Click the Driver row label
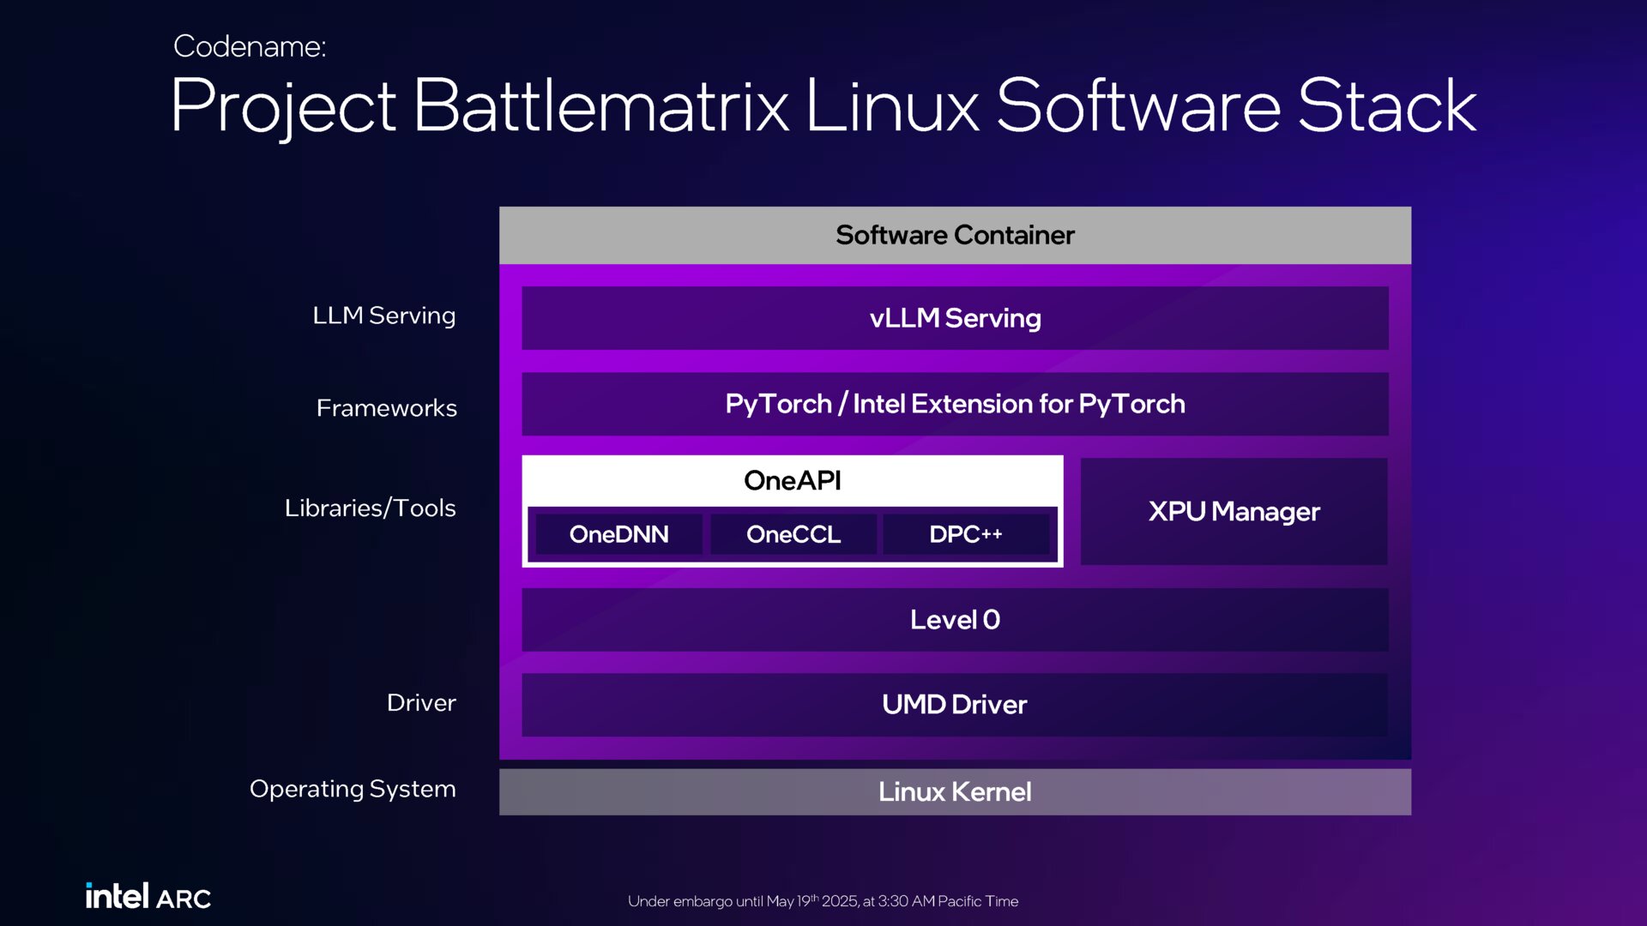This screenshot has height=926, width=1647. click(x=421, y=703)
